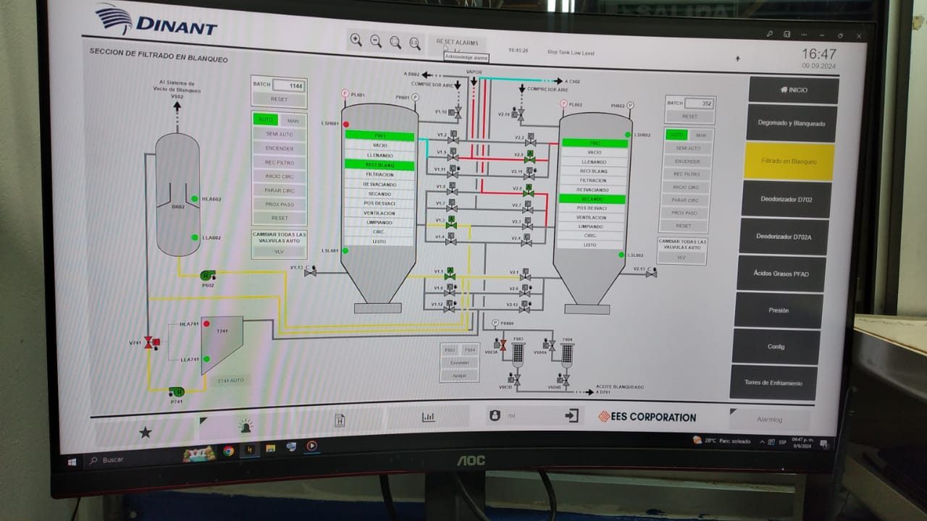Click PROX PASO button for filter F601
Viewport: 927px width, 521px height.
[280, 204]
